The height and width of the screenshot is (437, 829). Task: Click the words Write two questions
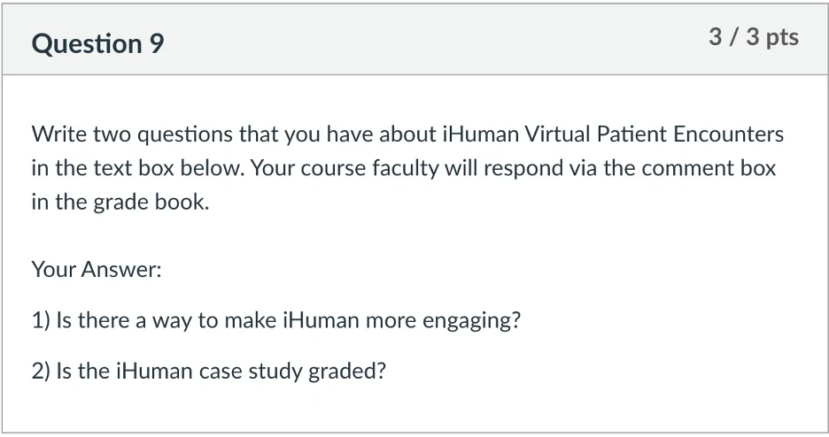tap(133, 134)
